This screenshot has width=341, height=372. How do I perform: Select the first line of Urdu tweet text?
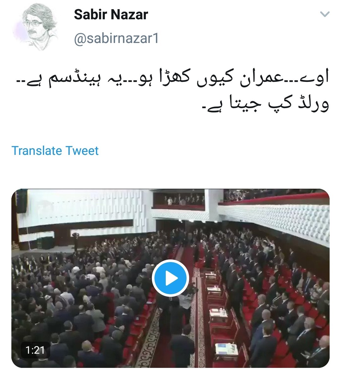(173, 78)
